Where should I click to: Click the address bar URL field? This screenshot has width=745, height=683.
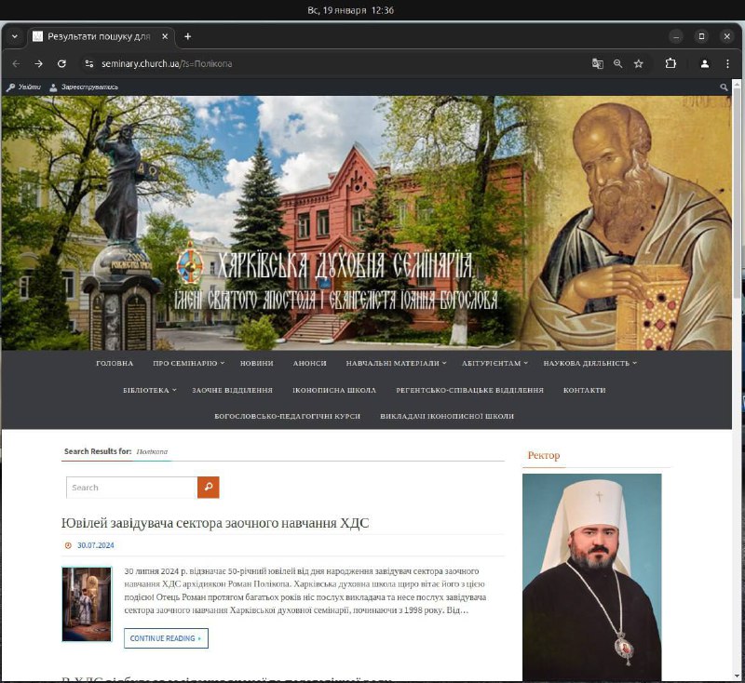point(332,63)
